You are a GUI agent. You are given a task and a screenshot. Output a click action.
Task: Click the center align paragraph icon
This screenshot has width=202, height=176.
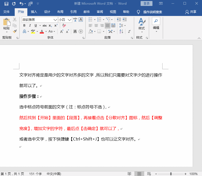coord(96,25)
